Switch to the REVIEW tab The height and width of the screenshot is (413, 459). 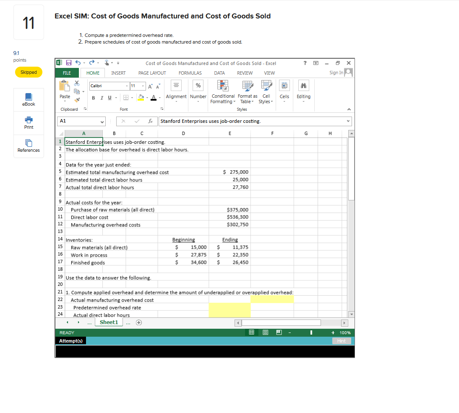[245, 73]
